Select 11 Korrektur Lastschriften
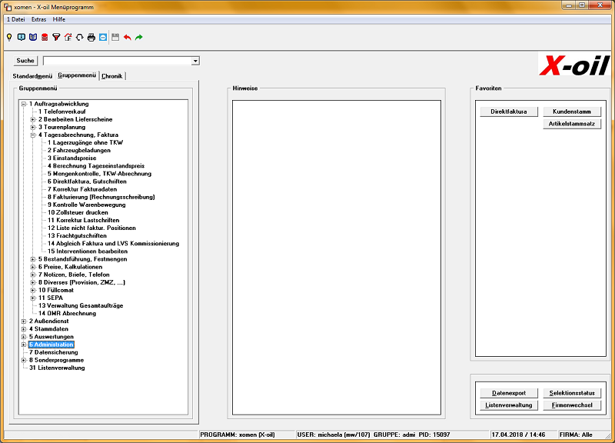The width and height of the screenshot is (615, 443). 84,220
